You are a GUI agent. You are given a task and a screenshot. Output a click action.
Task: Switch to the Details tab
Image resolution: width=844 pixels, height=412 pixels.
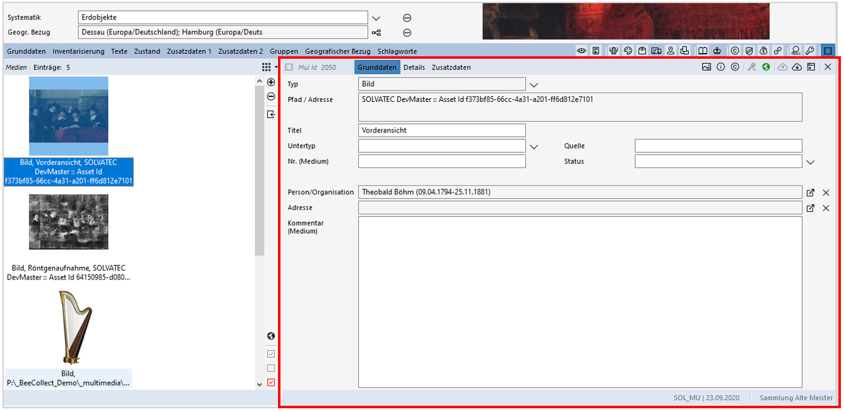[x=414, y=68]
